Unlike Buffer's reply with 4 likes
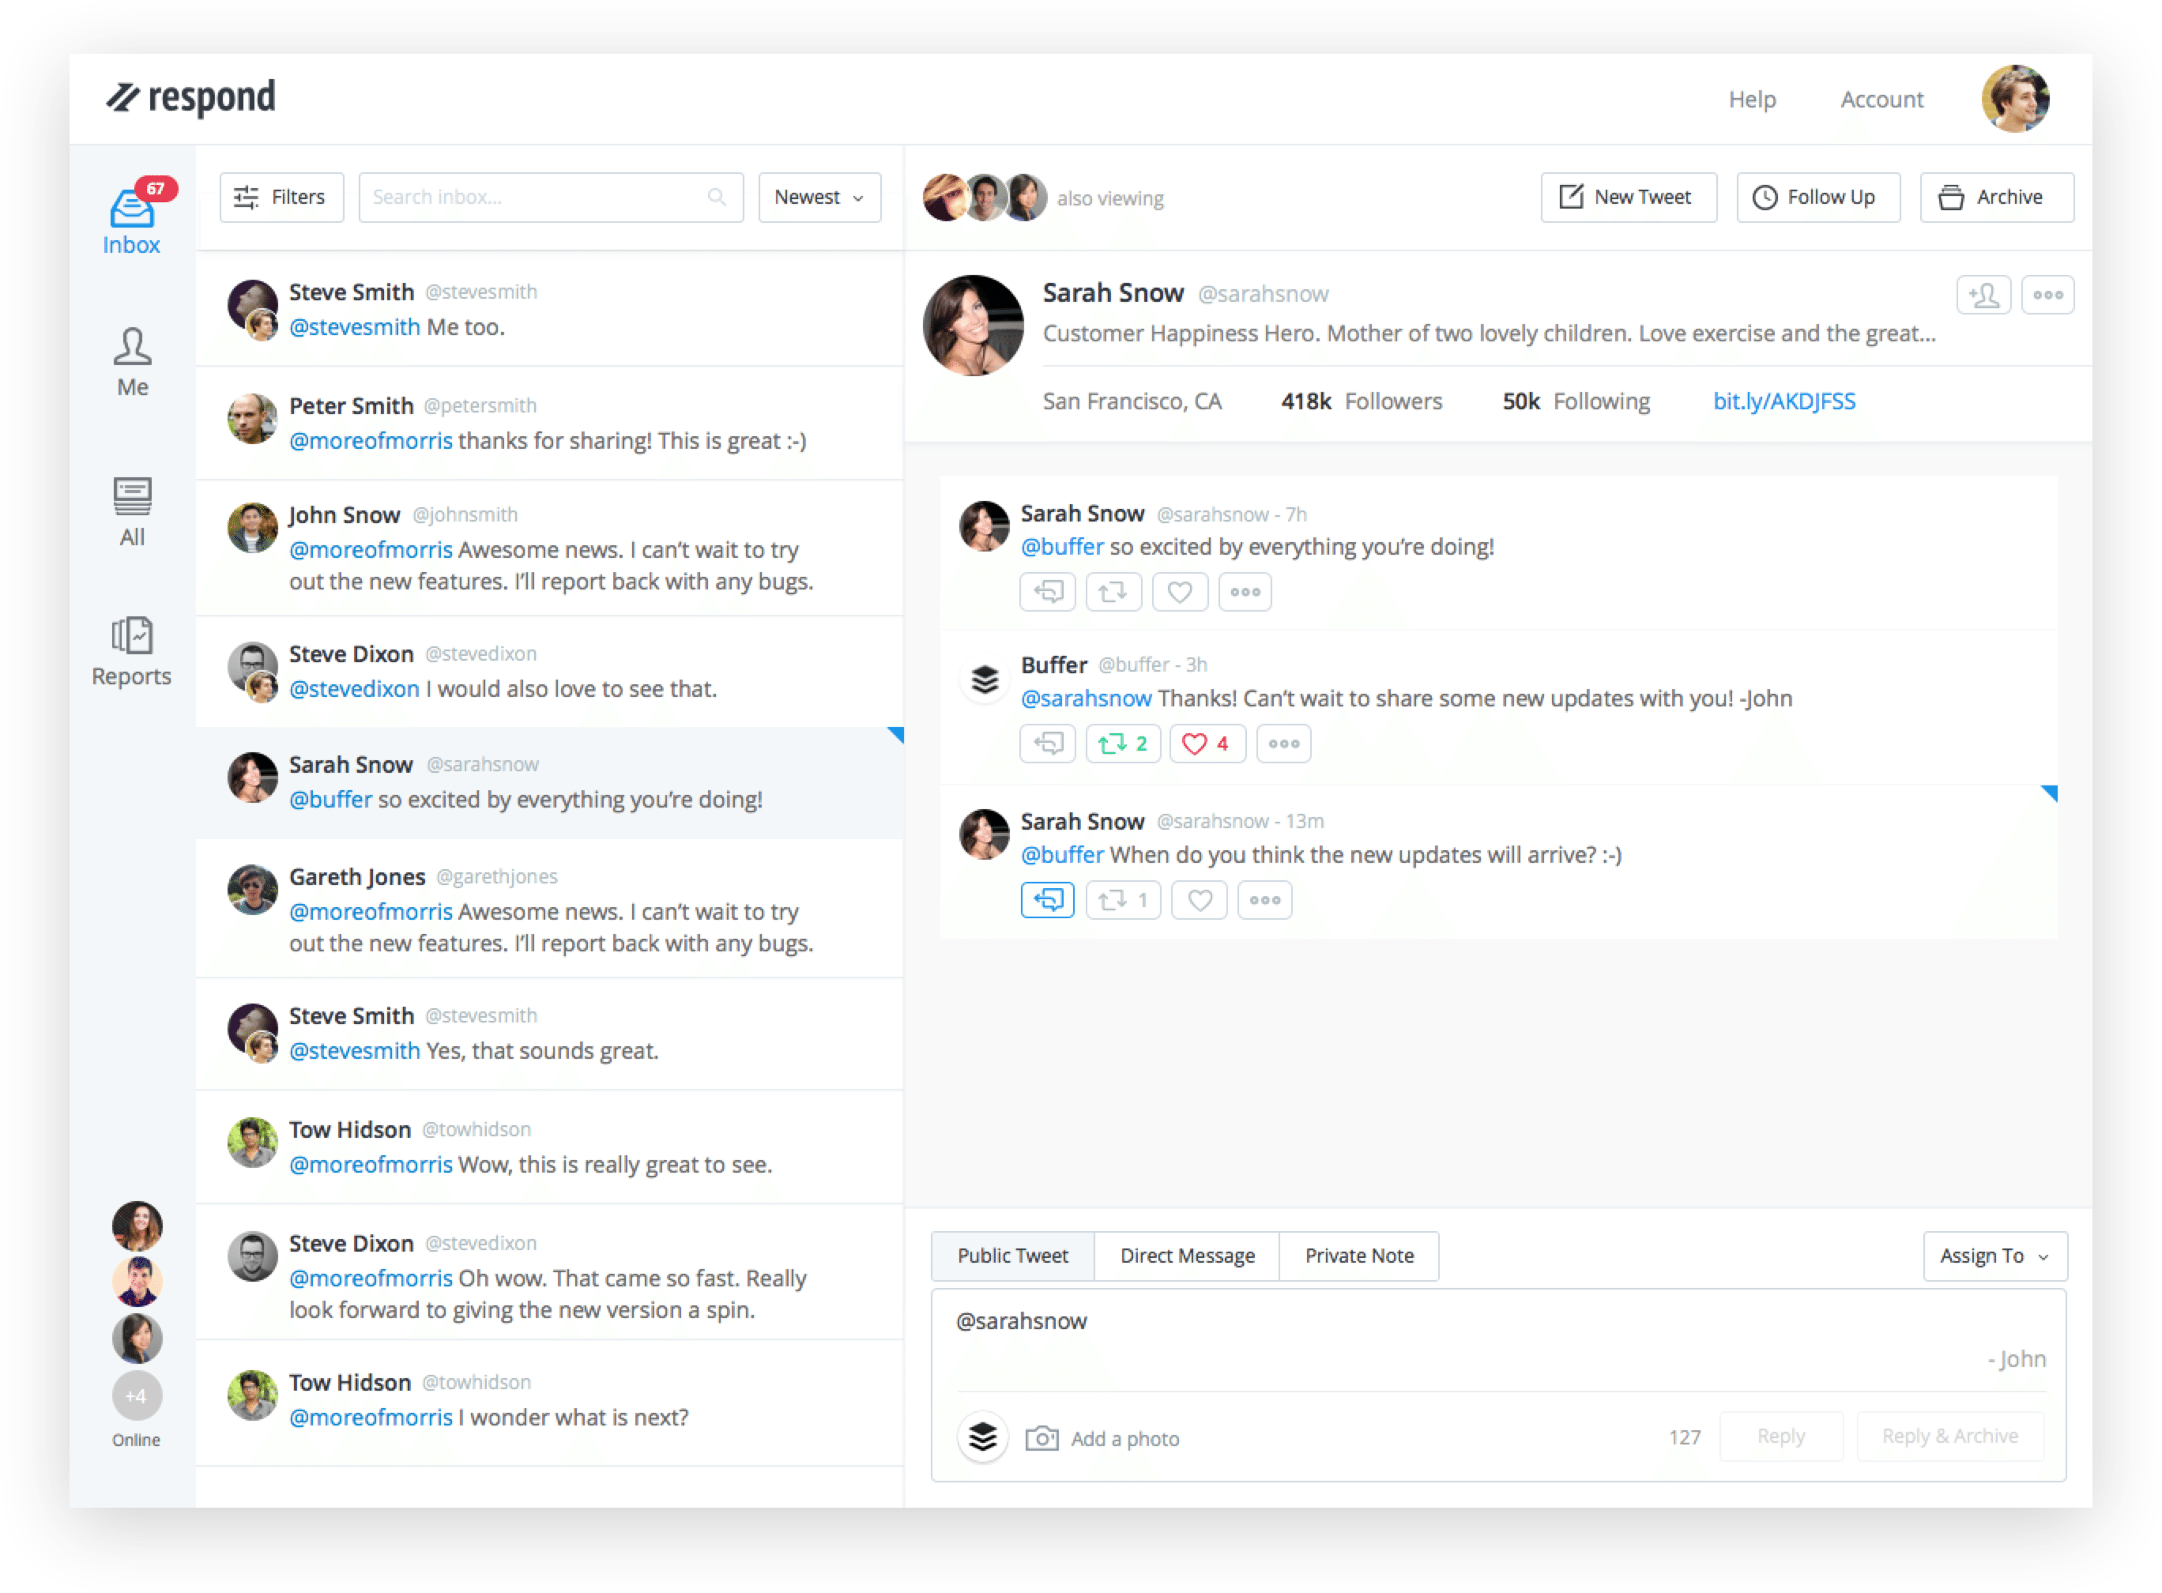Image resolution: width=2162 pixels, height=1593 pixels. (x=1207, y=744)
